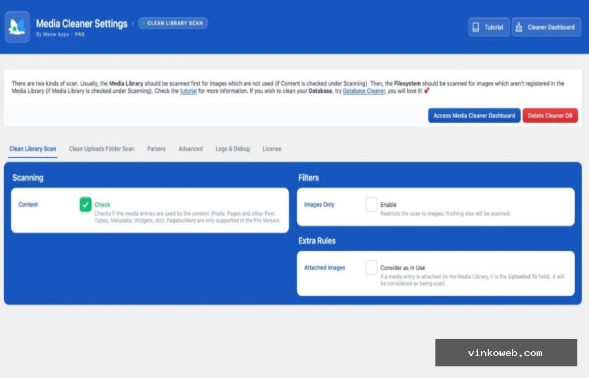Select the Clean Library Scan tab
This screenshot has height=378, width=589.
click(32, 148)
